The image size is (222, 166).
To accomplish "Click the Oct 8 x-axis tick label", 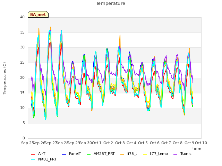I will [178, 143].
